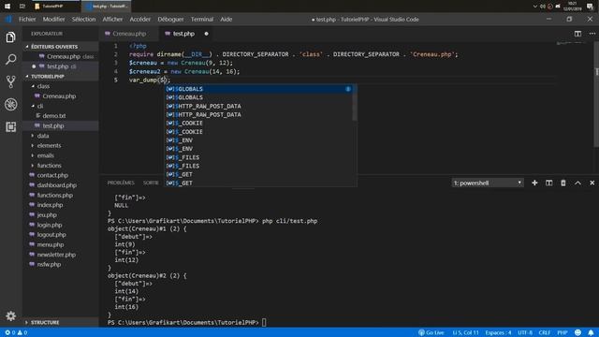Open the Debug view in activity bar

coord(10,104)
